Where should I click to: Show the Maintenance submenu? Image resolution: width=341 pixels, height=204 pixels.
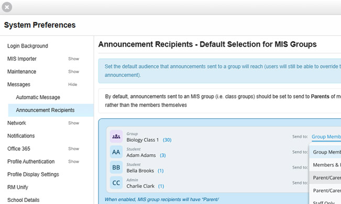tap(73, 72)
